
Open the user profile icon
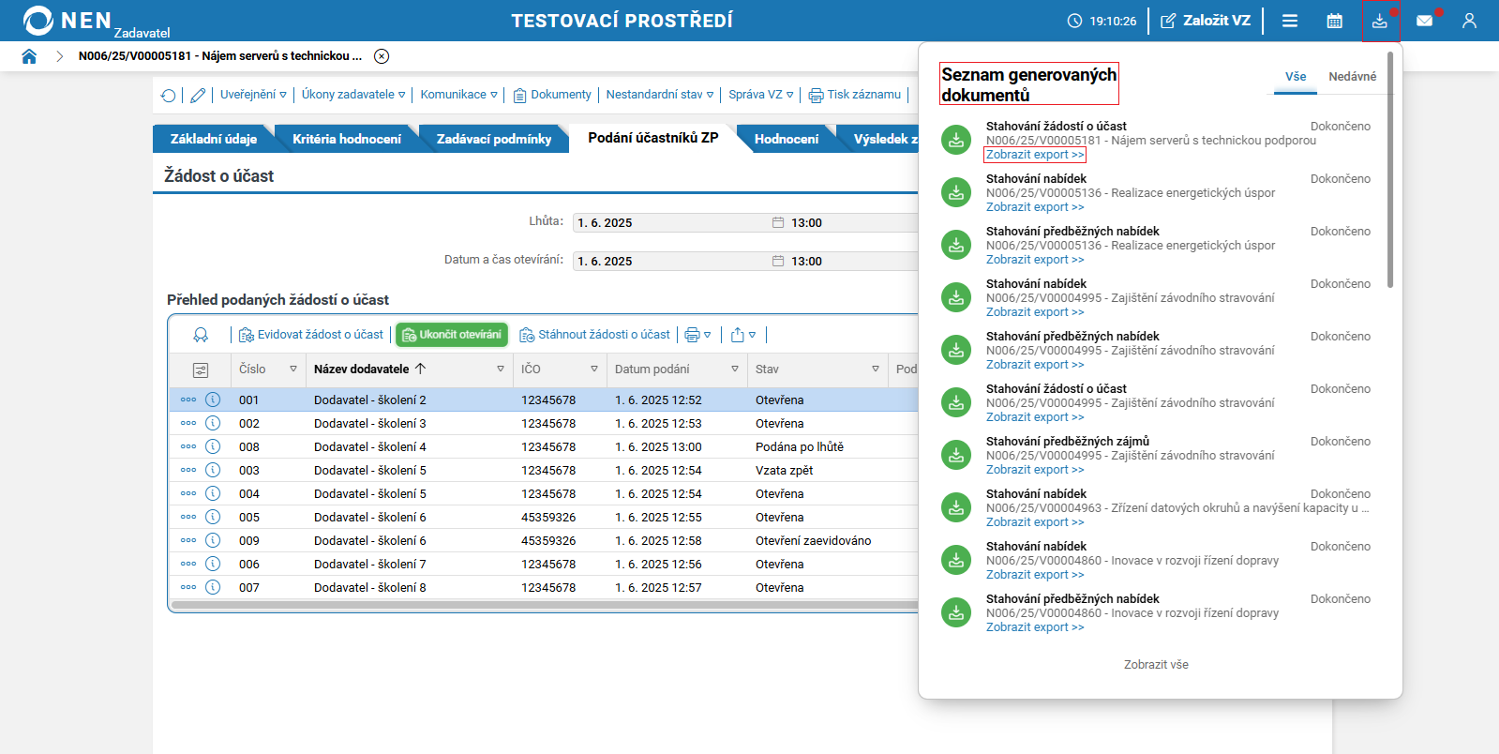click(x=1469, y=21)
